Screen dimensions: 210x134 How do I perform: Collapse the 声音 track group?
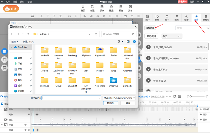click(x=2, y=125)
